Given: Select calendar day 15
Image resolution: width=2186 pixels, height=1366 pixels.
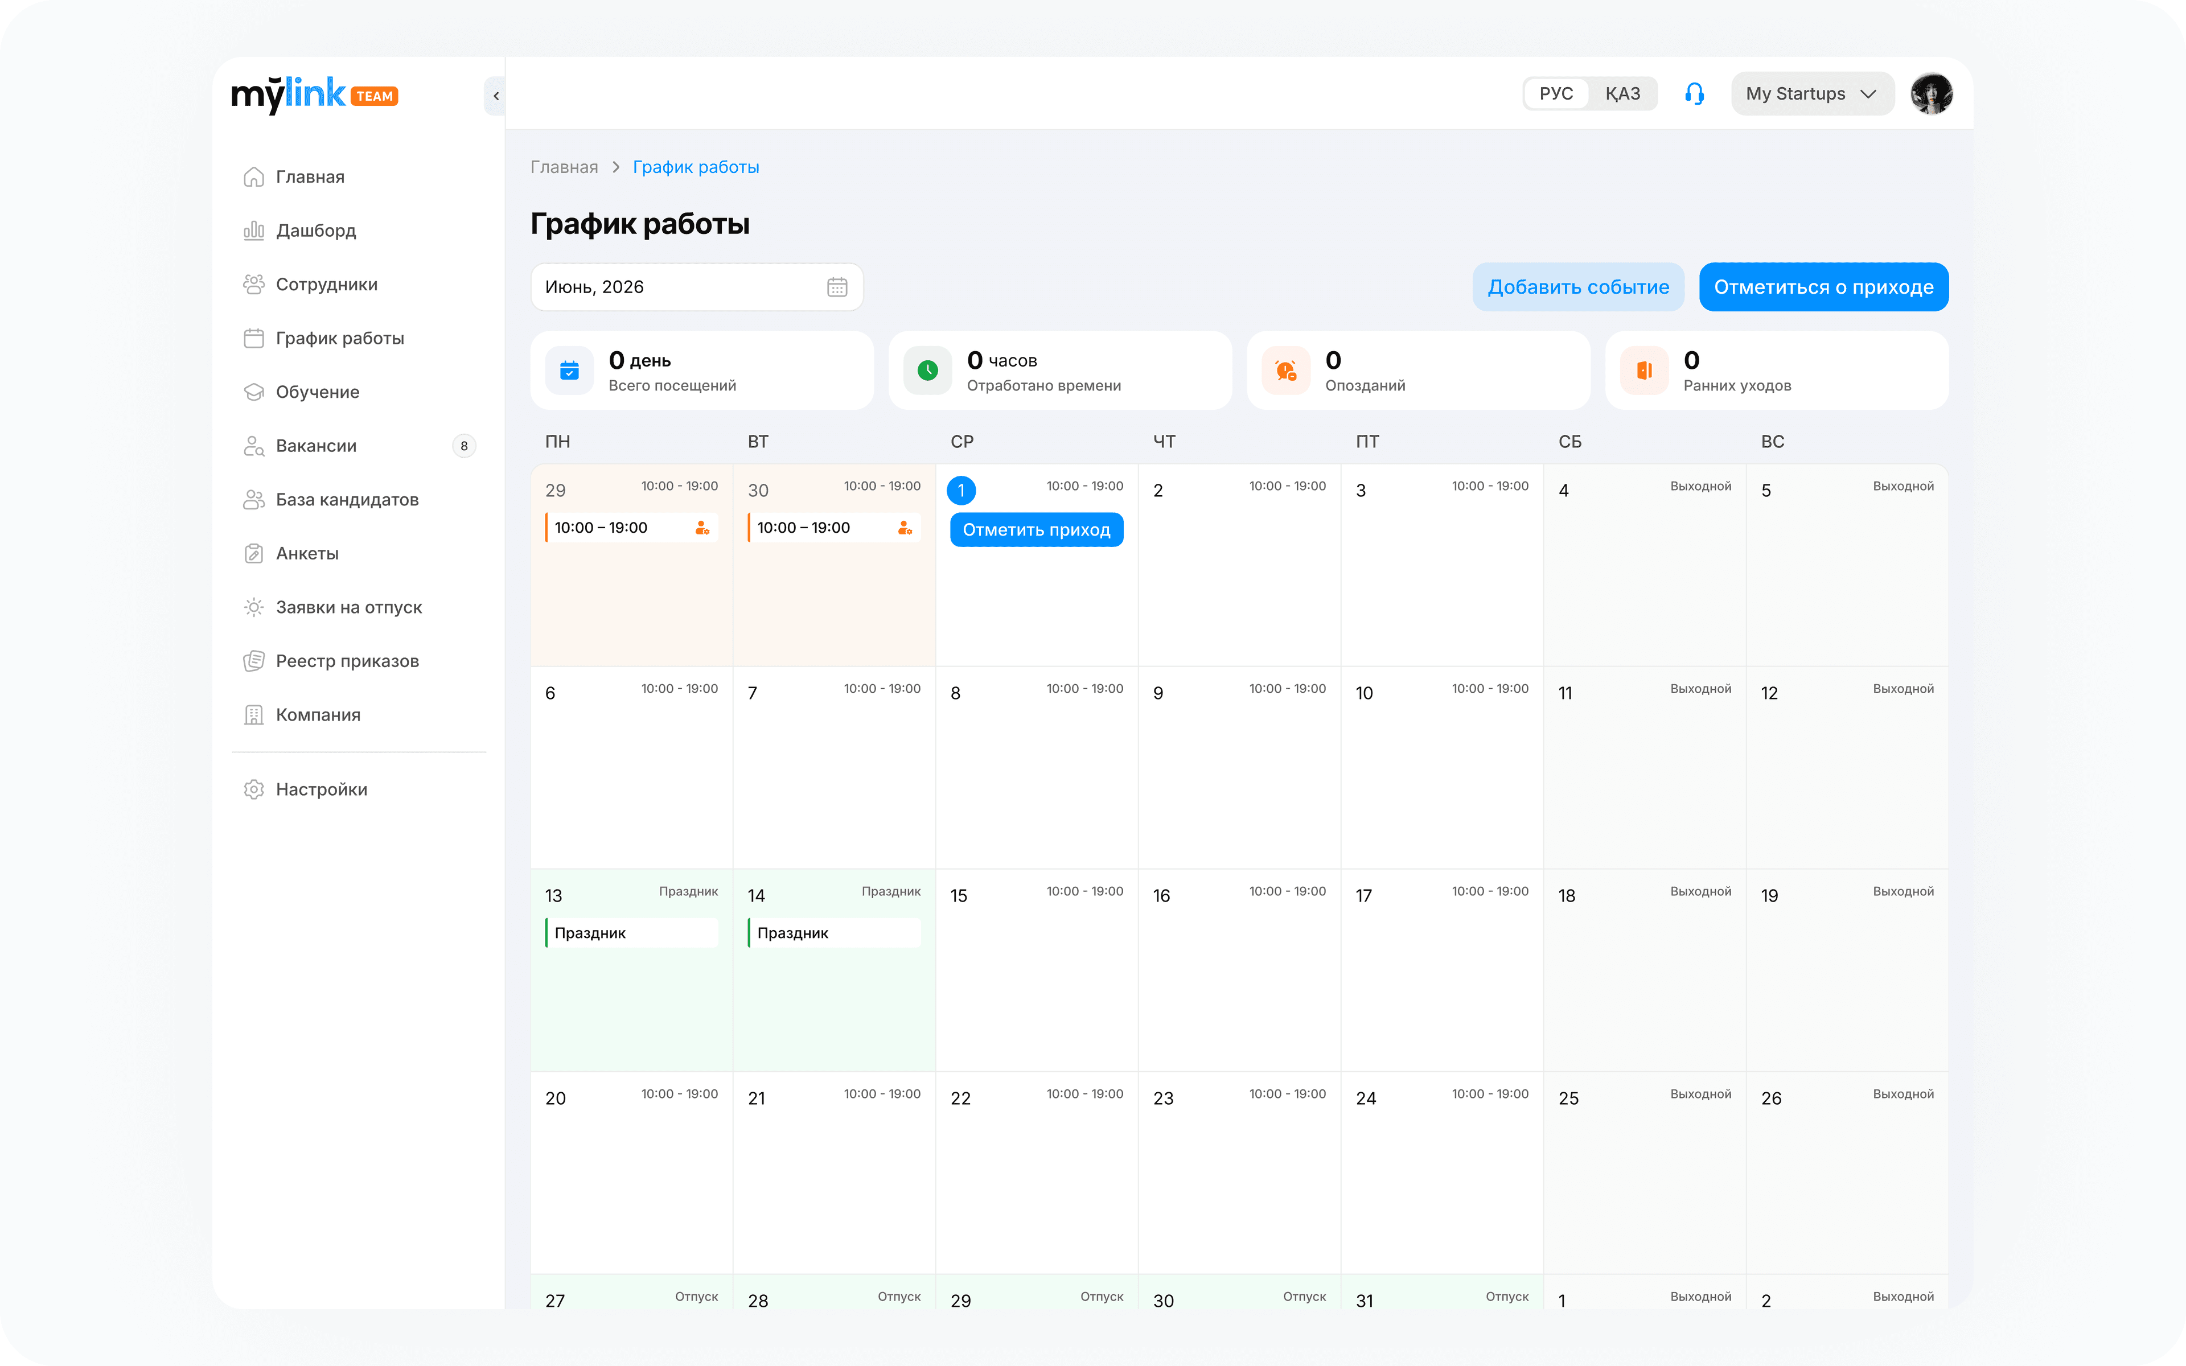Looking at the screenshot, I should pyautogui.click(x=1037, y=970).
